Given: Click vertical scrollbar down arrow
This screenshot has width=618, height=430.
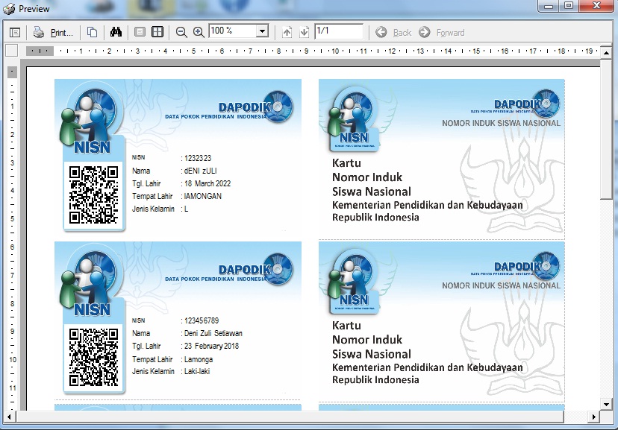Looking at the screenshot, I should pos(606,404).
